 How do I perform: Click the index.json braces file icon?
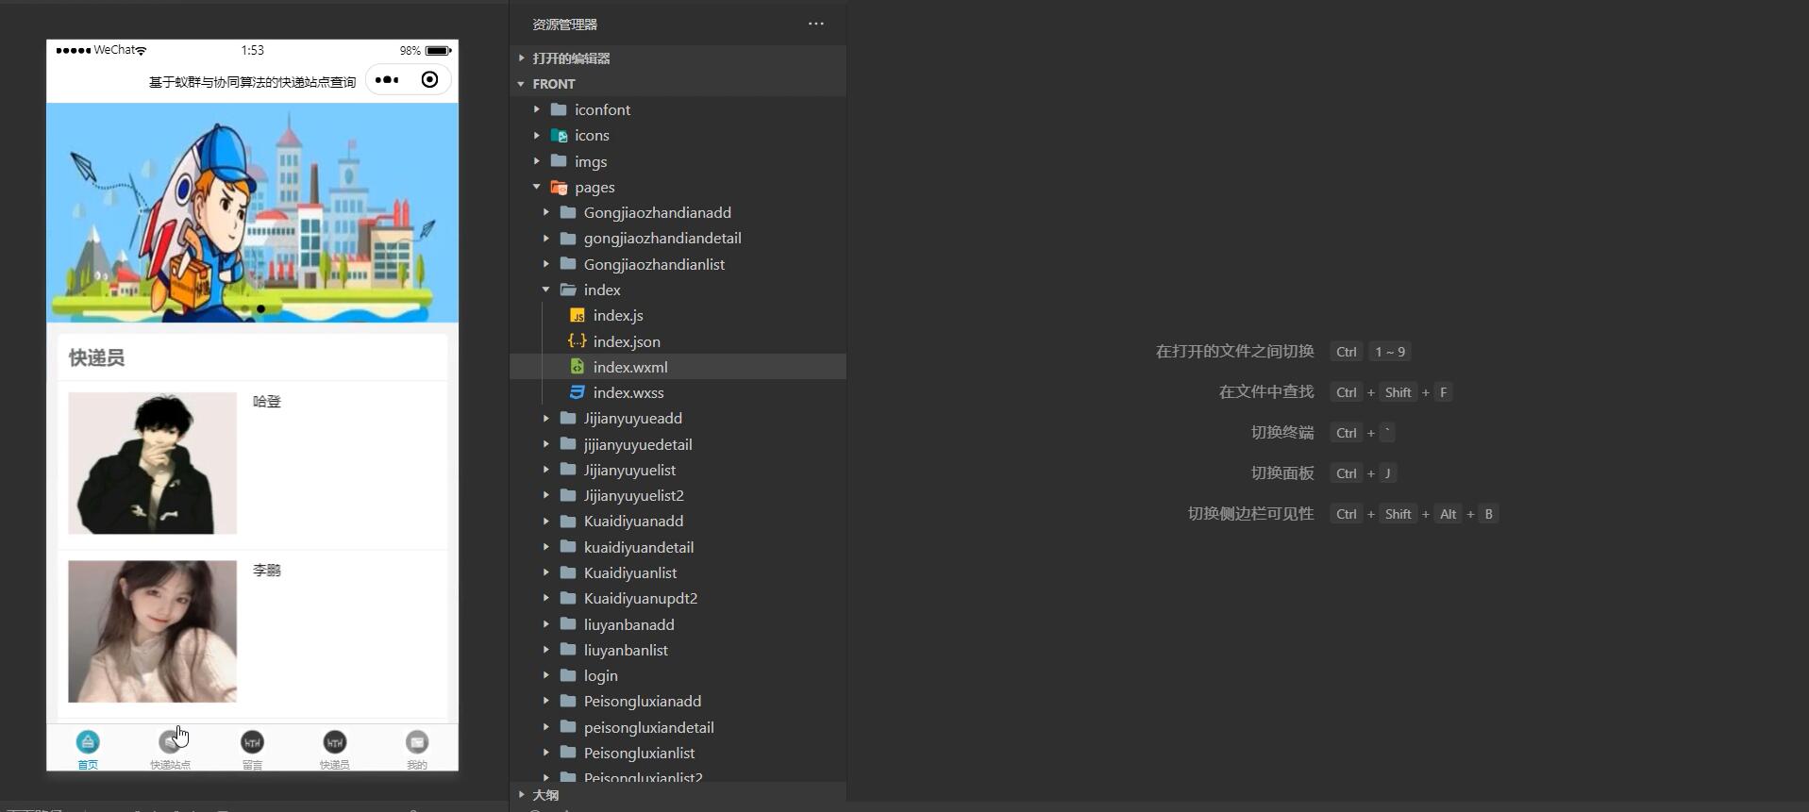click(x=578, y=341)
